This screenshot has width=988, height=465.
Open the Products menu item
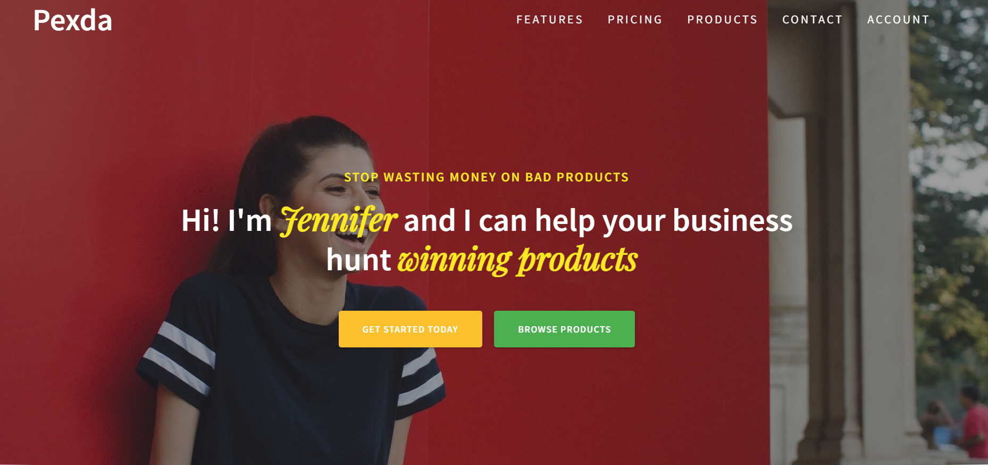point(722,20)
